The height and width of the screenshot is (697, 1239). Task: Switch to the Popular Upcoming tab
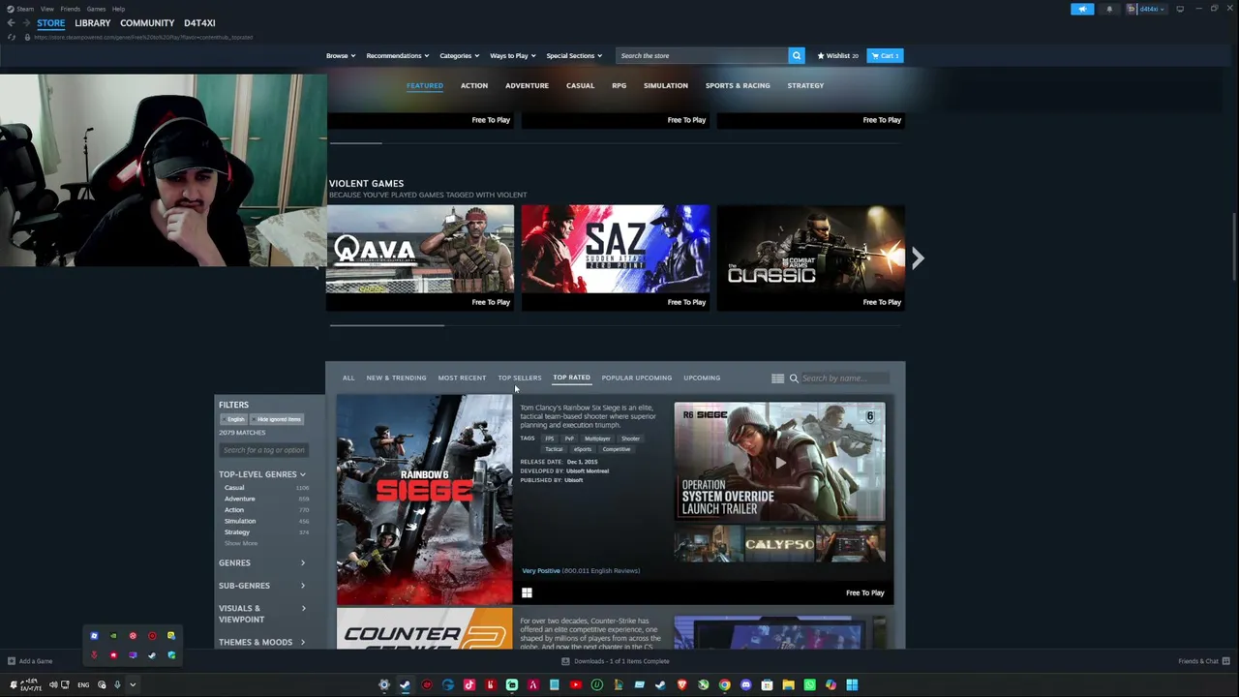click(636, 378)
